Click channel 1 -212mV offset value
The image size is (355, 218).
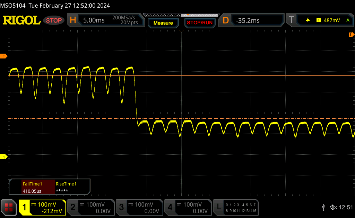tap(52, 211)
